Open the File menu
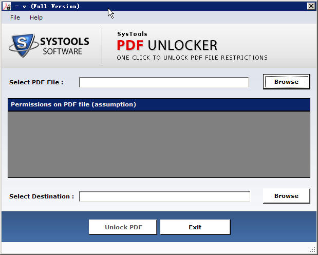The height and width of the screenshot is (255, 318). (15, 17)
